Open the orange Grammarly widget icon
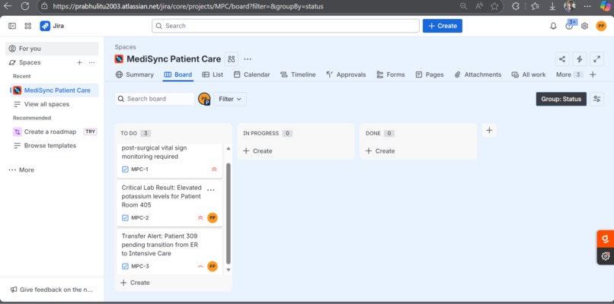 [606, 239]
